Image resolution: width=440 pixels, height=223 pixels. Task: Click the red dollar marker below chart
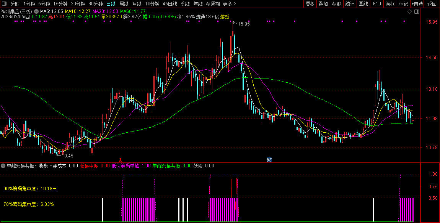click(x=120, y=160)
